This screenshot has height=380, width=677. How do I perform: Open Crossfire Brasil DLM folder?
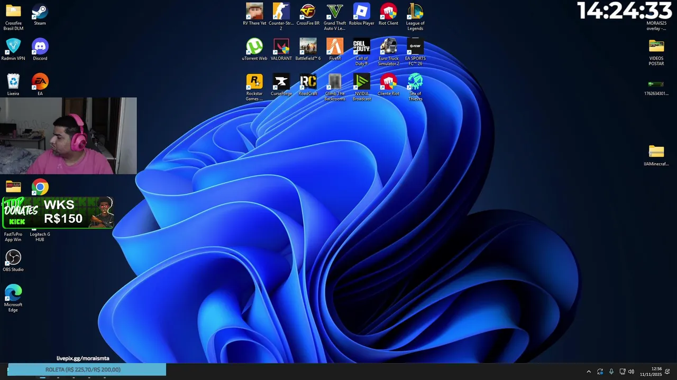(13, 17)
